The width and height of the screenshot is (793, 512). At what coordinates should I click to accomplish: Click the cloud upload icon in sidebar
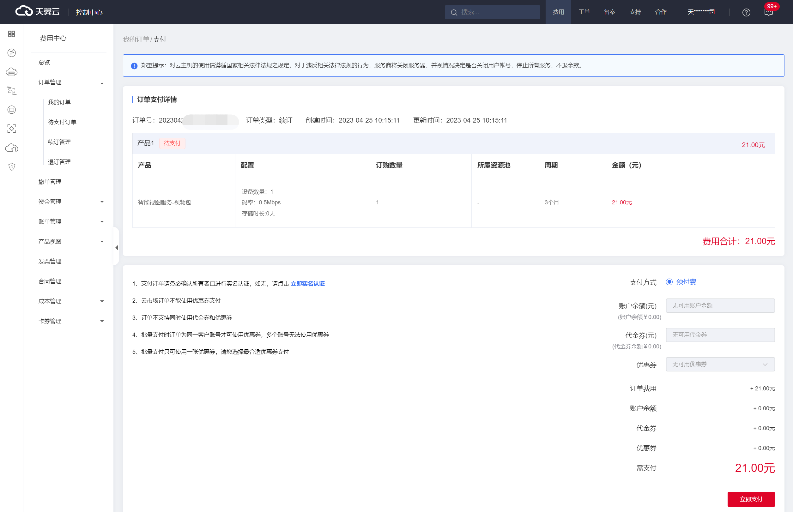click(x=11, y=148)
